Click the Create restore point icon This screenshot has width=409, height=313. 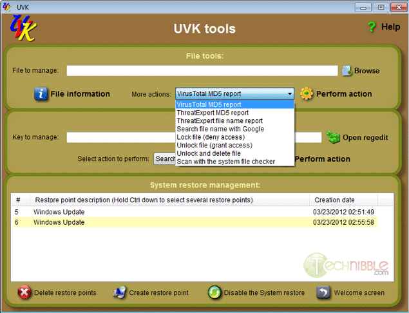(x=119, y=292)
